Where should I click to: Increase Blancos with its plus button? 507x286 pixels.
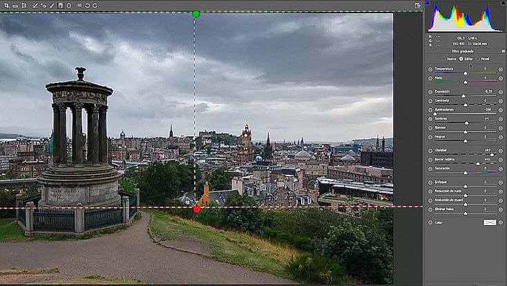coord(501,128)
